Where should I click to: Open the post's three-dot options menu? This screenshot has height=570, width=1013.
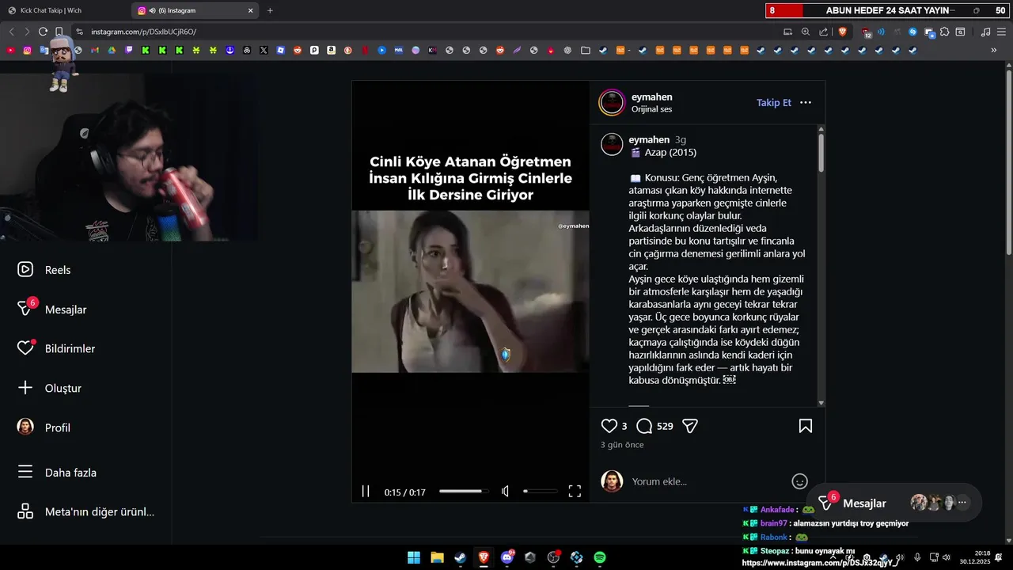point(806,103)
